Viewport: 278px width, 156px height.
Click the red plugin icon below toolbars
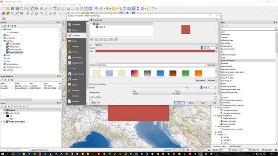3,18
